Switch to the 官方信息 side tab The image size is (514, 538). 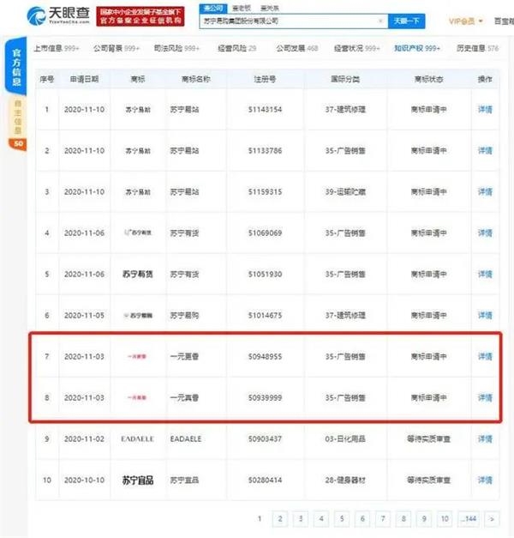click(x=16, y=67)
